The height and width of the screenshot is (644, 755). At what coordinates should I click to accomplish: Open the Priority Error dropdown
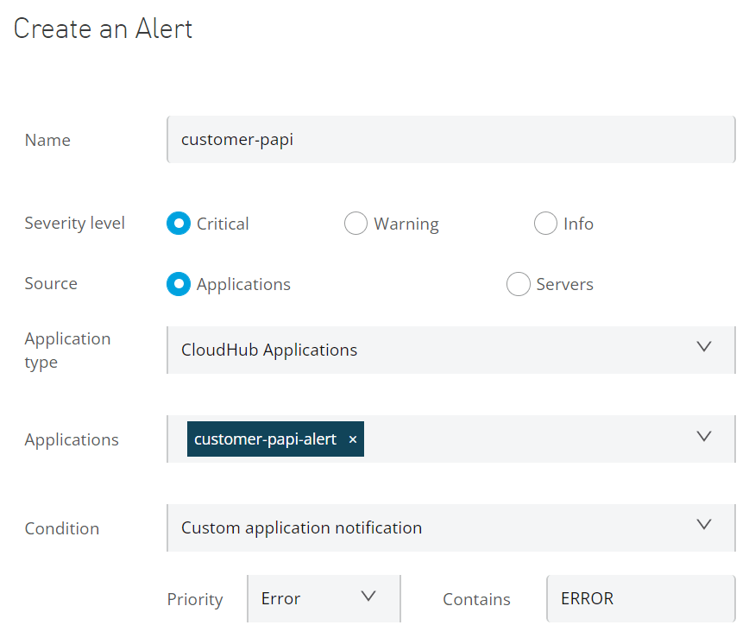(x=324, y=599)
